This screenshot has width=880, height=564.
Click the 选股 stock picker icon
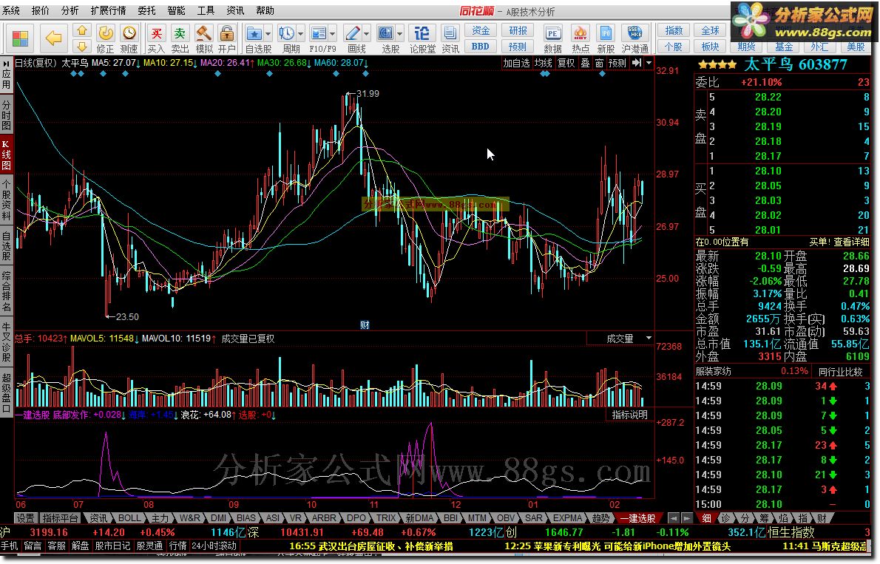coord(386,34)
